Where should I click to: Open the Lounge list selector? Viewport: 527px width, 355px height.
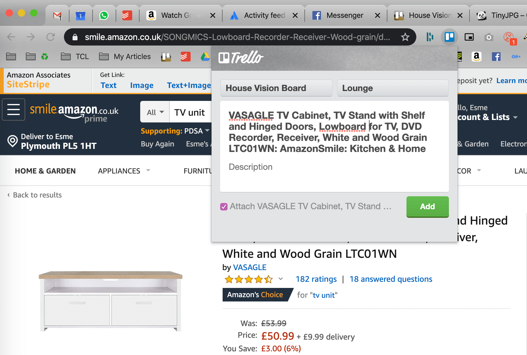(x=393, y=88)
